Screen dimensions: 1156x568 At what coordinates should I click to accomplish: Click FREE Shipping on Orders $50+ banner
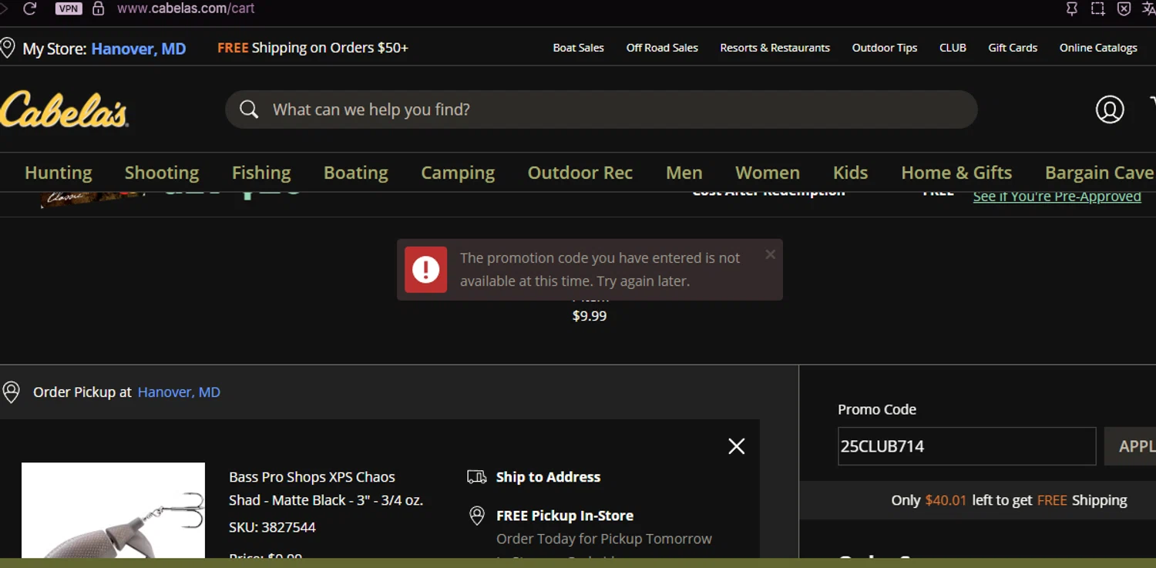313,48
